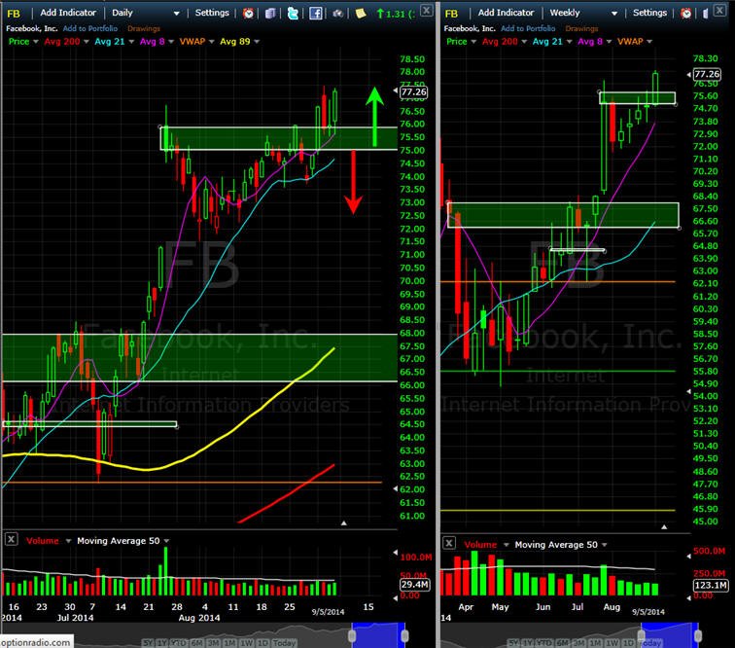The height and width of the screenshot is (648, 735).
Task: Share Daily chart via Twitter bird icon
Action: coord(293,14)
